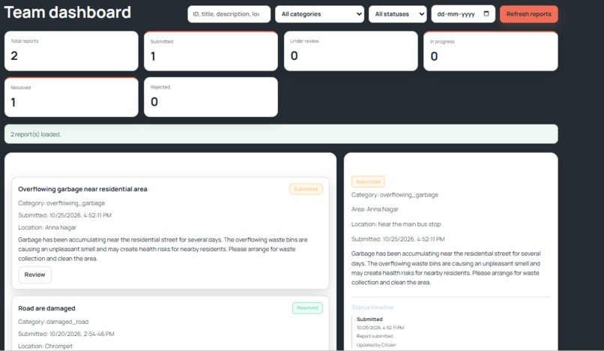Click the Team dashboard heading
The width and height of the screenshot is (604, 351).
coord(67,12)
